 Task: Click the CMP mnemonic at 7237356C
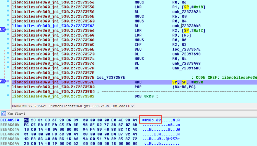[x=138, y=44]
